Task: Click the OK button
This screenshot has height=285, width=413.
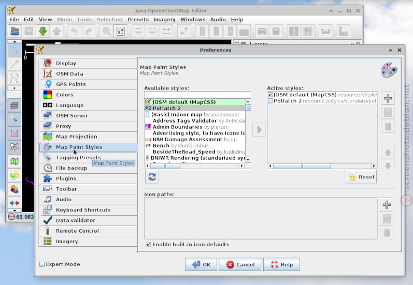Action: [201, 264]
